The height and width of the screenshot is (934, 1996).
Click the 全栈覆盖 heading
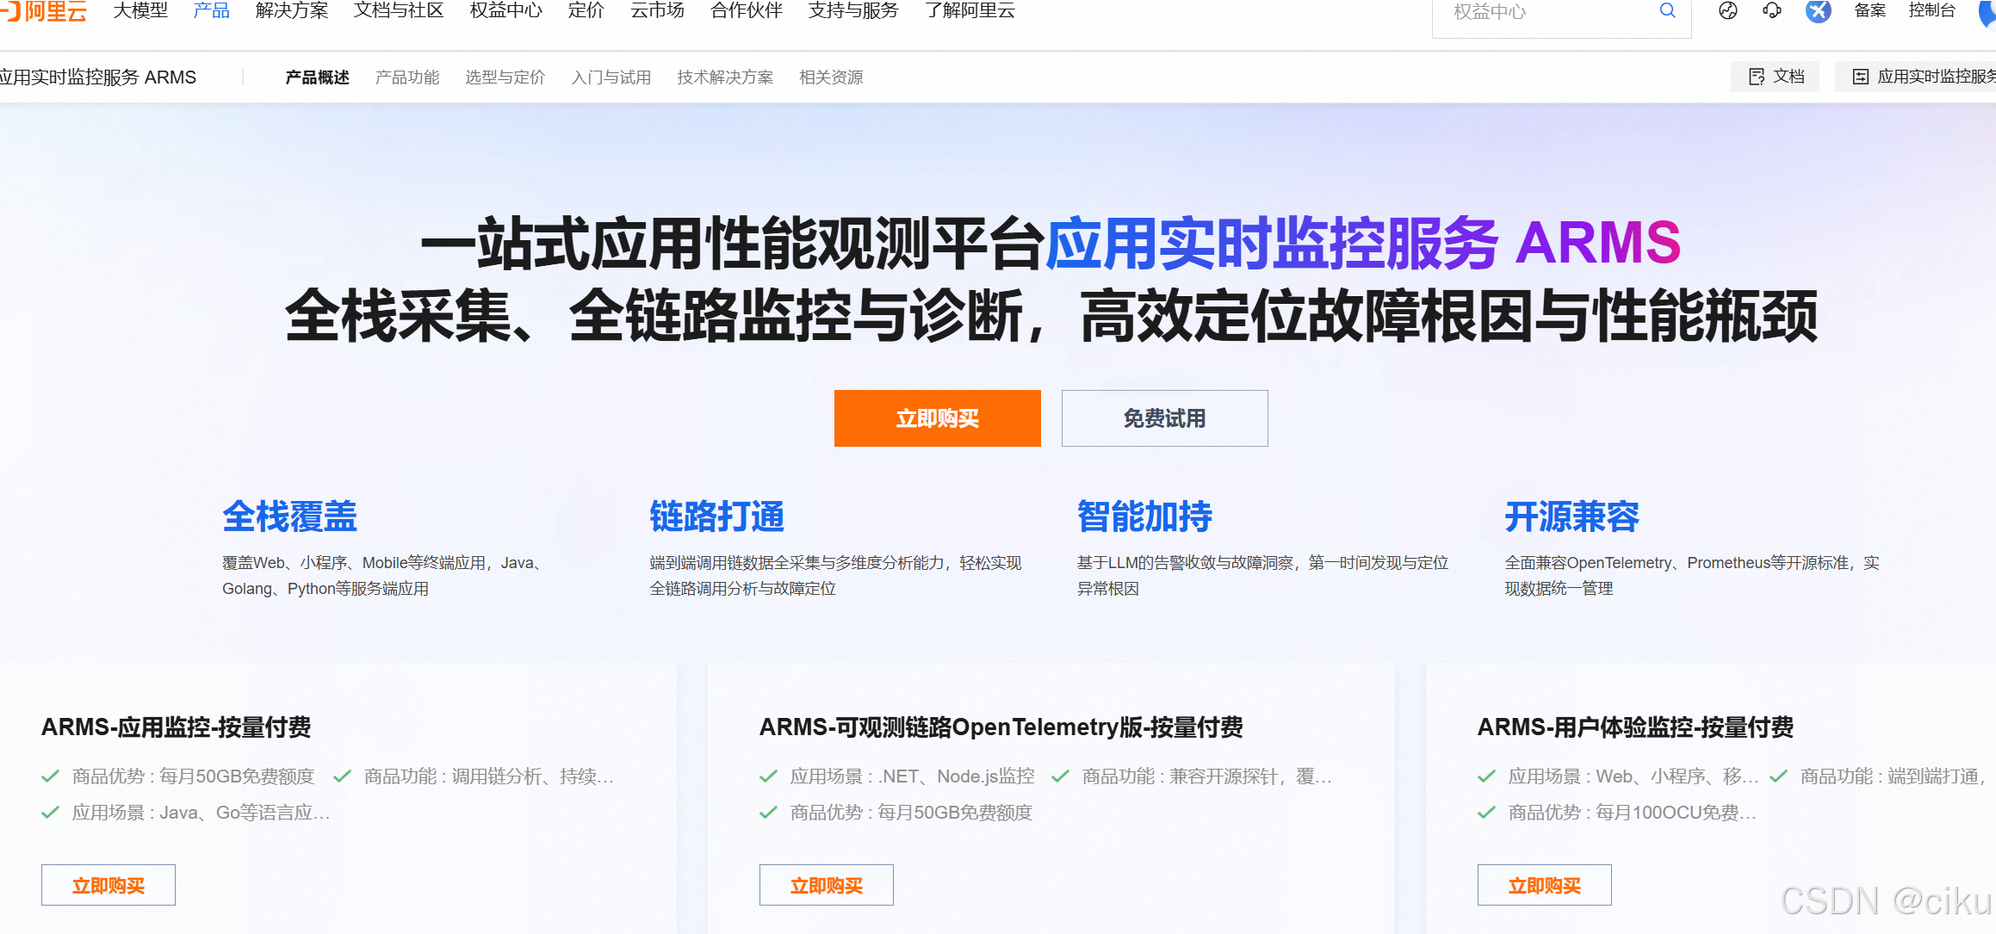pos(289,516)
